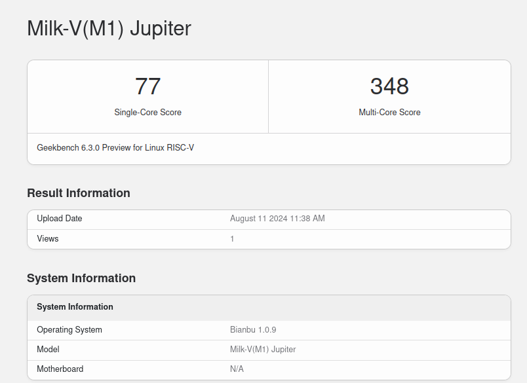Click the Single-Core Score label
The height and width of the screenshot is (383, 527).
[x=148, y=112]
